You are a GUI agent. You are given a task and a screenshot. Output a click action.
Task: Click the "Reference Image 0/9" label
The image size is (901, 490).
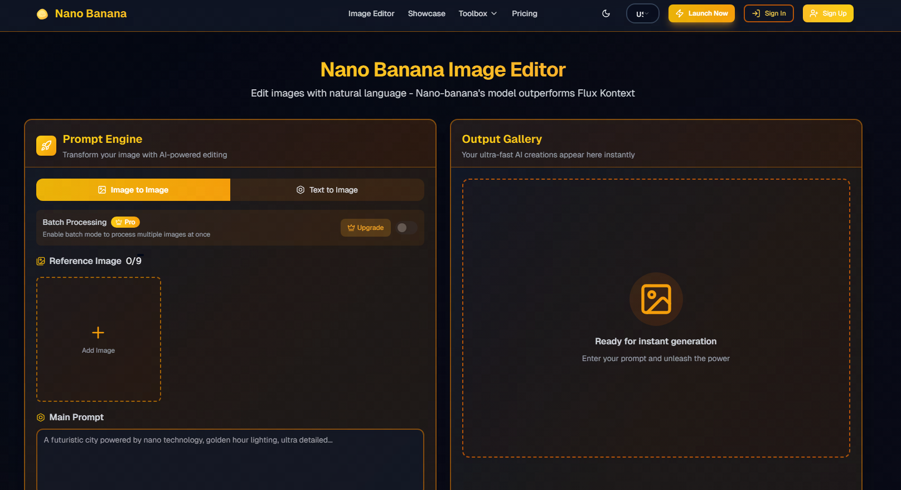click(95, 261)
